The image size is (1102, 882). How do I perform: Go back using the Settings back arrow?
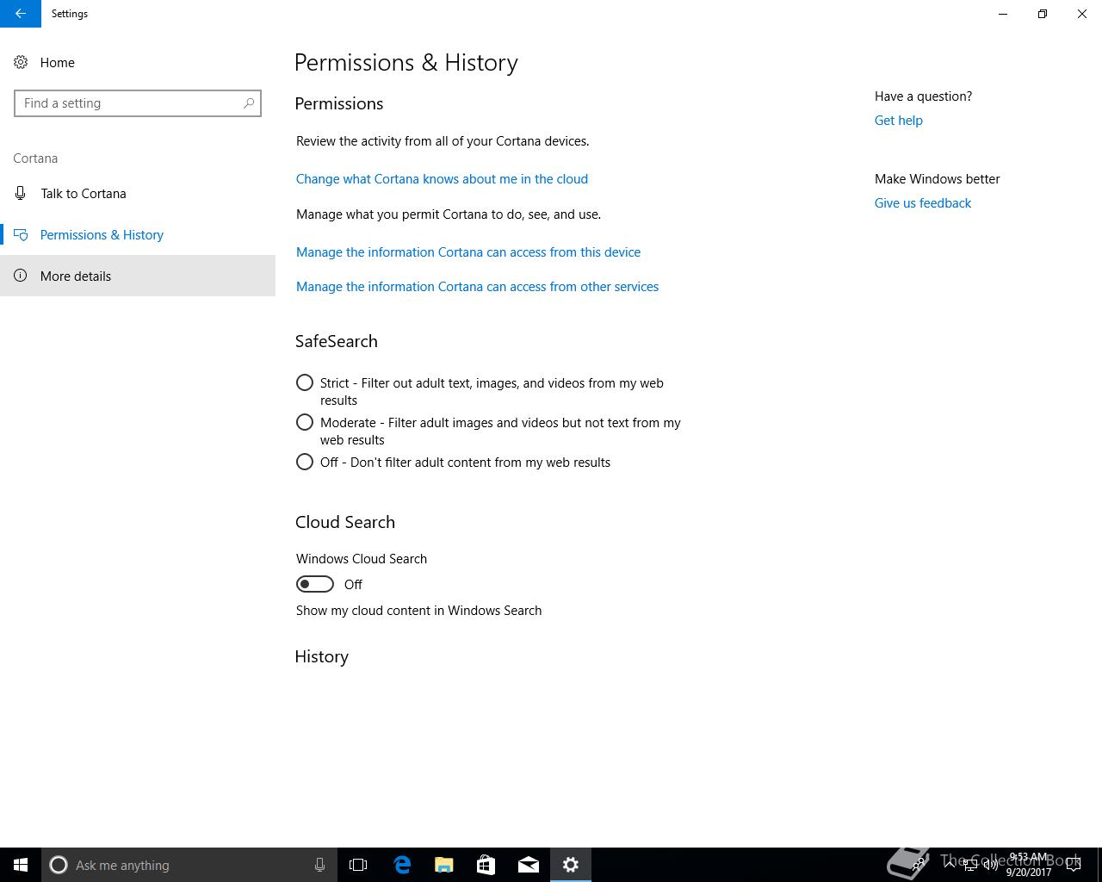(21, 14)
